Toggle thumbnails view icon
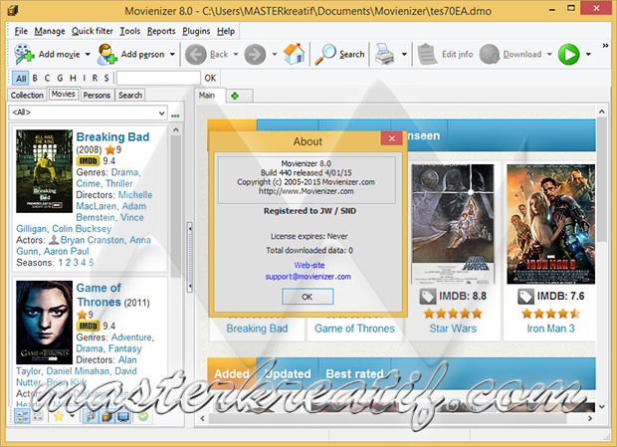Image resolution: width=617 pixels, height=447 pixels. click(x=38, y=416)
